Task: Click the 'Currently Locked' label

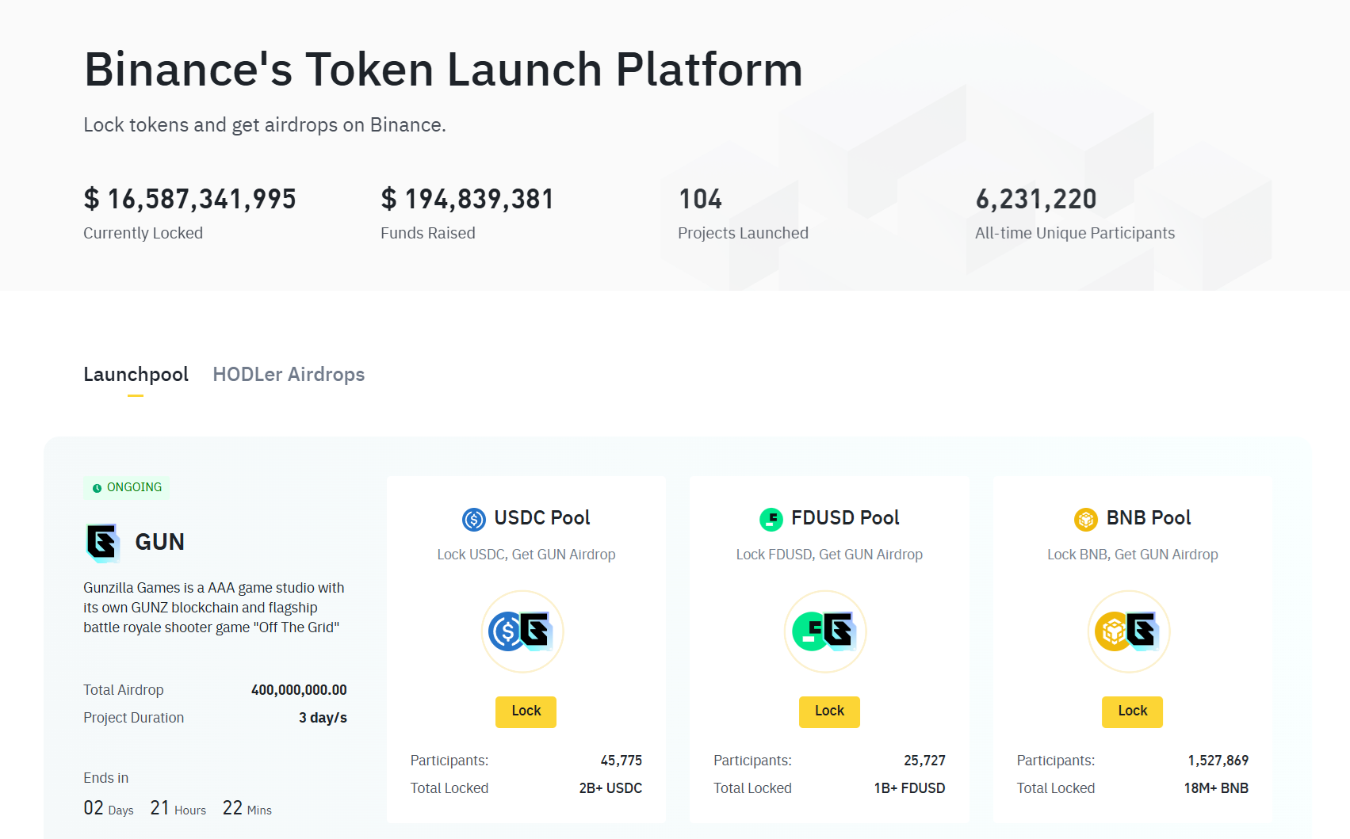Action: tap(143, 233)
